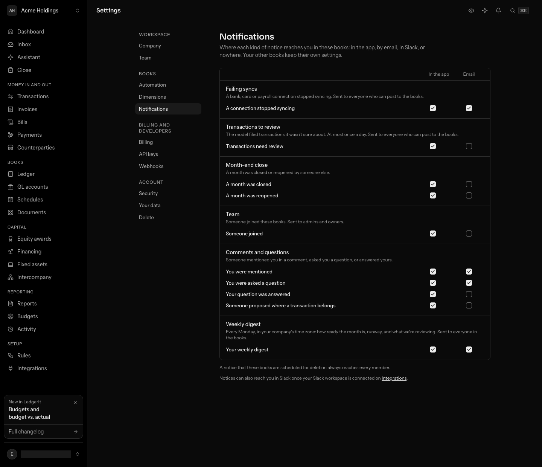
Task: Follow the Integrations link in the Slack note
Action: (x=394, y=378)
